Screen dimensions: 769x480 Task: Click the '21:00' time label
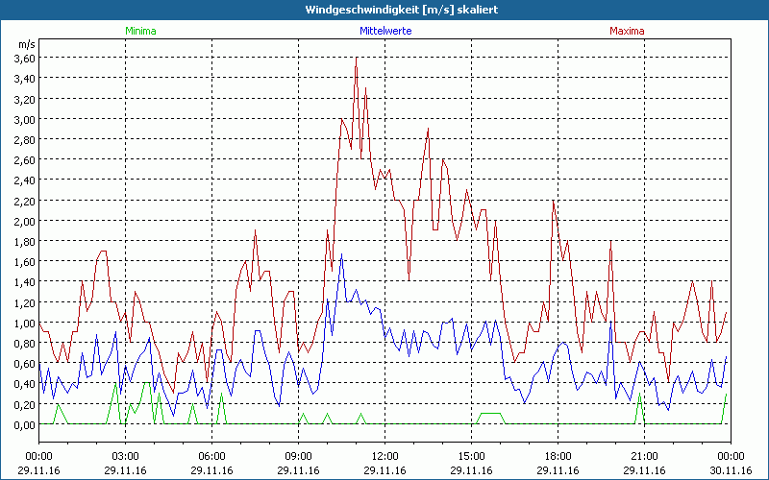644,457
